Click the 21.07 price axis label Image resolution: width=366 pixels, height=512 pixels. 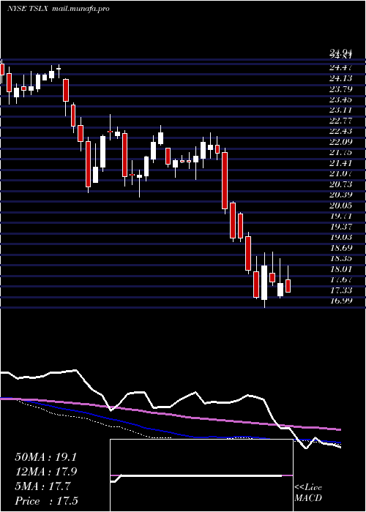[340, 174]
